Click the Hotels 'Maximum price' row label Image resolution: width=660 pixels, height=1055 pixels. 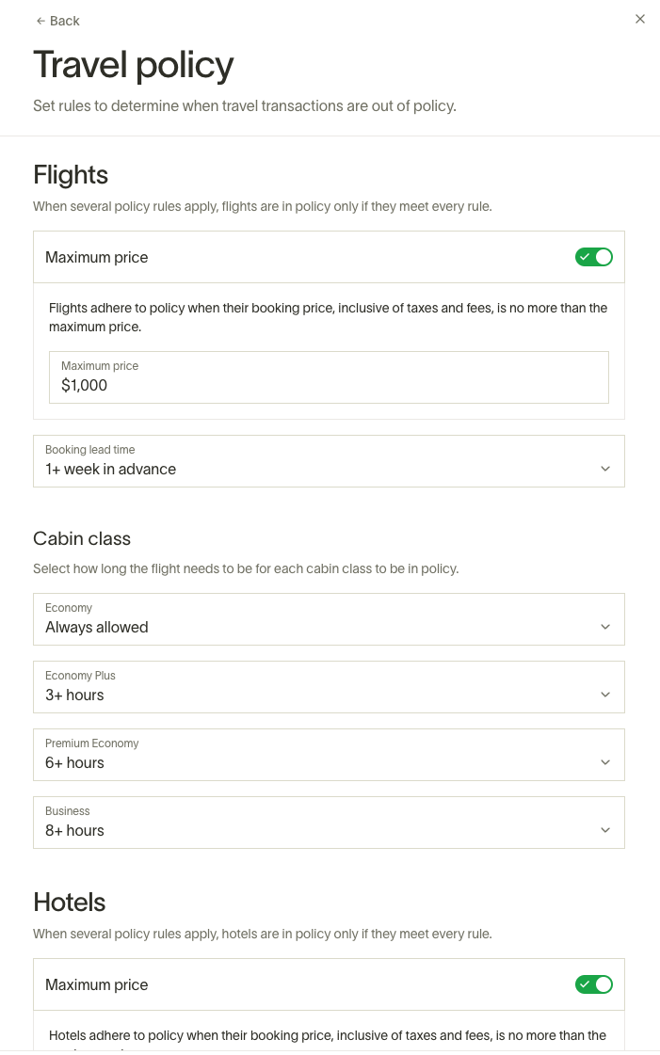click(x=97, y=984)
